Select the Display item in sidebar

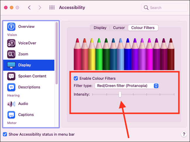[29, 65]
